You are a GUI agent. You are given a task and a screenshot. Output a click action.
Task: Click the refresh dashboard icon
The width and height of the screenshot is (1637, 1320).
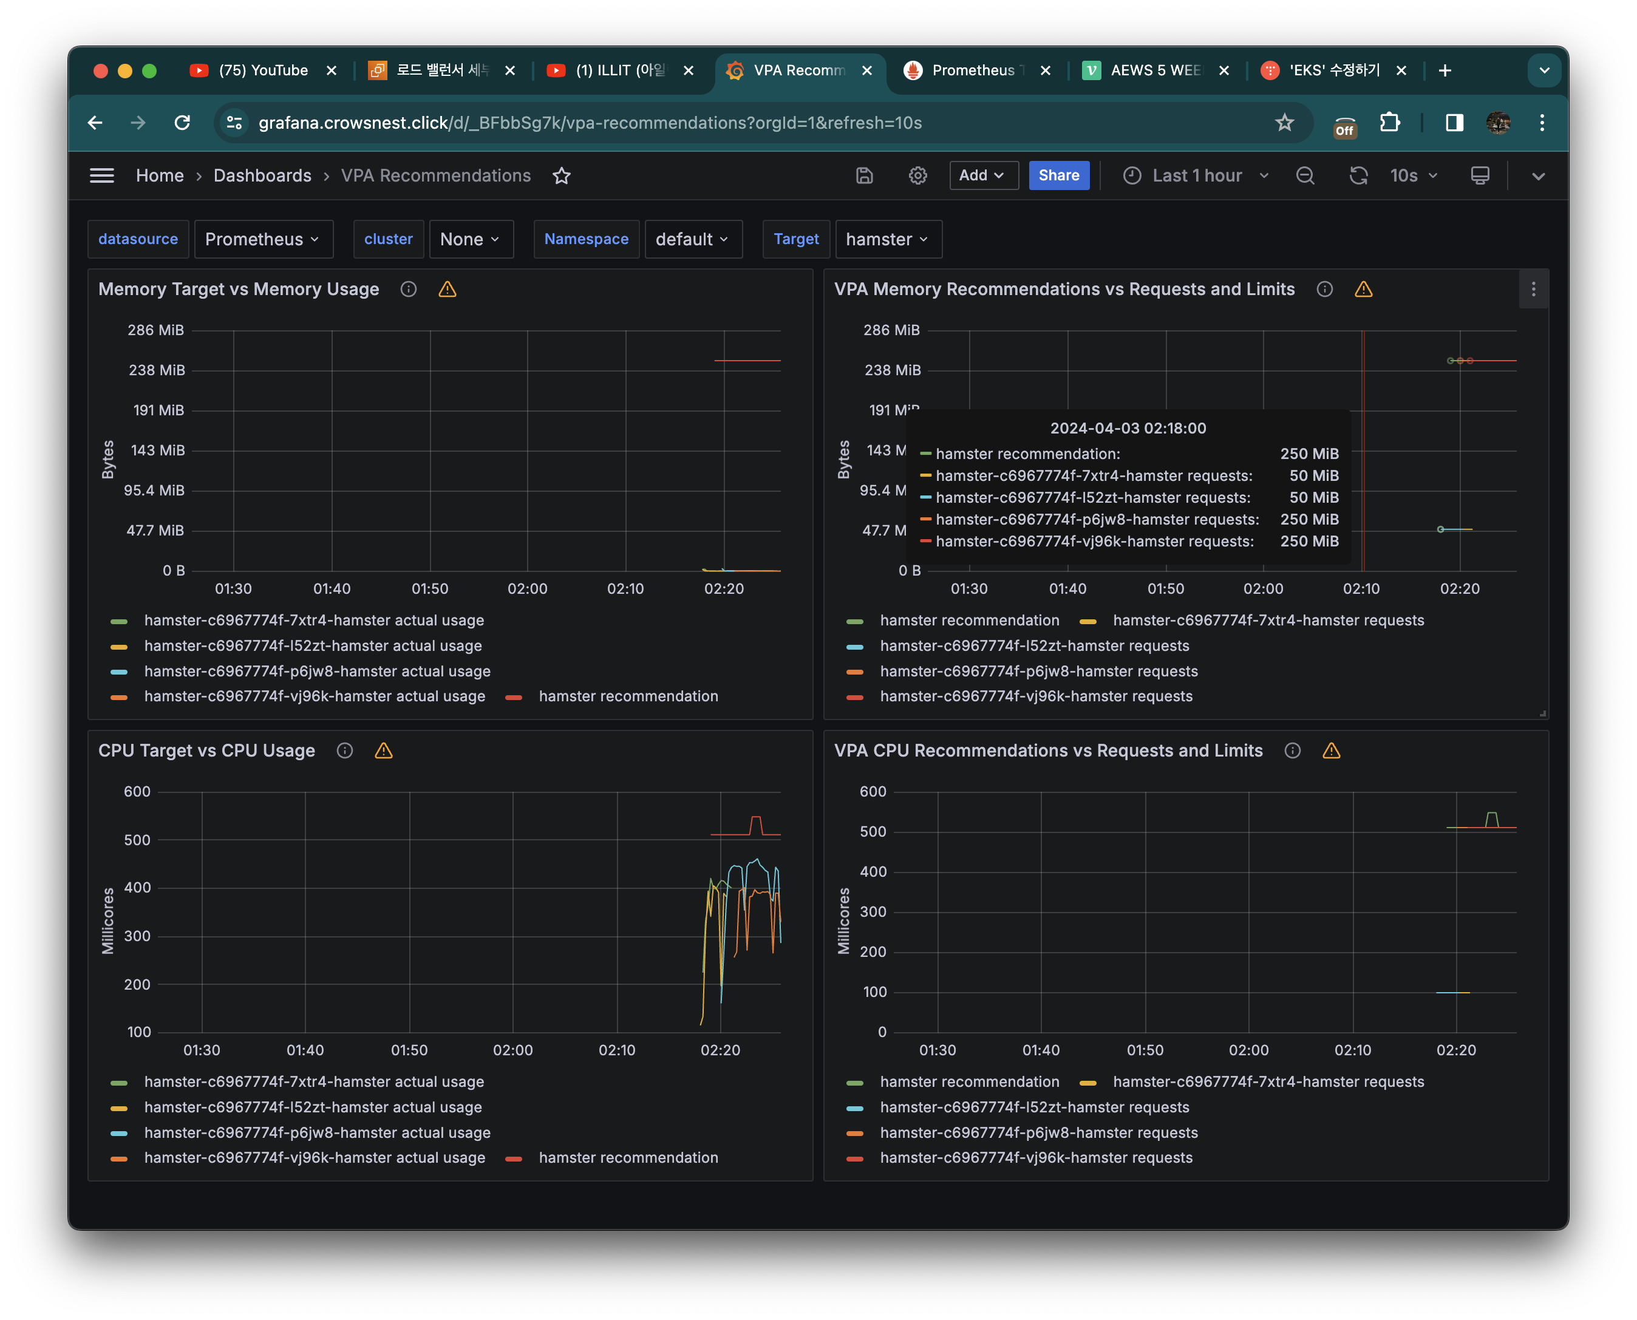click(1358, 175)
